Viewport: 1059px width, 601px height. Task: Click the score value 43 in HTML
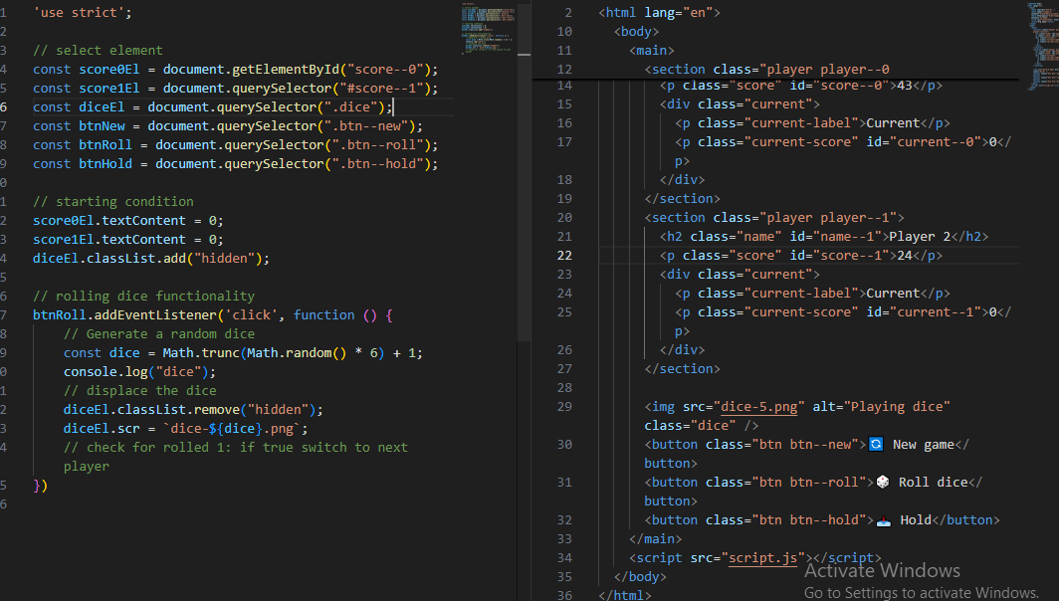coord(905,86)
